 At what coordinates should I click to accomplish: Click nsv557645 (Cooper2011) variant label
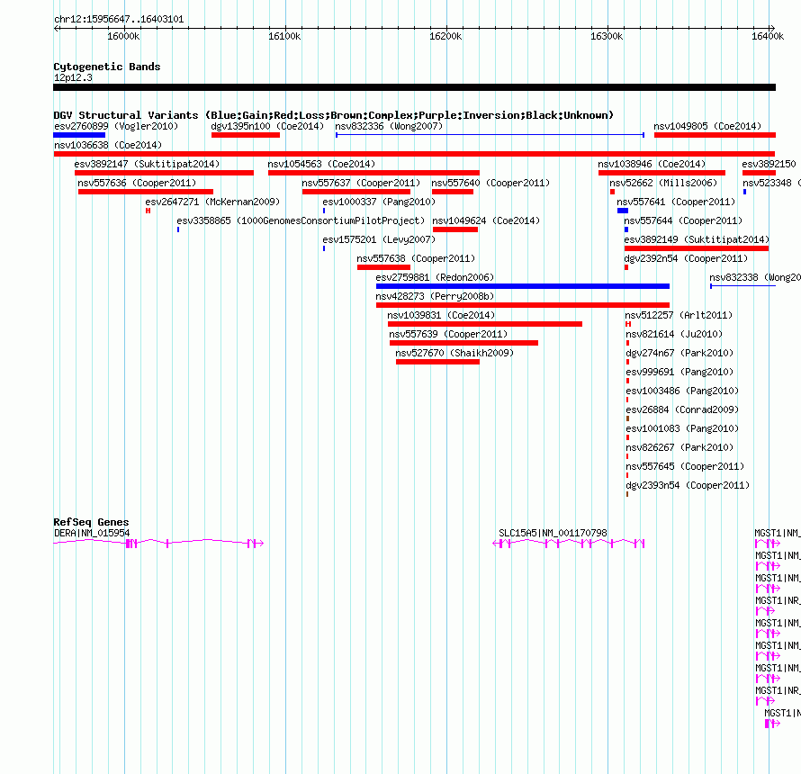[685, 466]
